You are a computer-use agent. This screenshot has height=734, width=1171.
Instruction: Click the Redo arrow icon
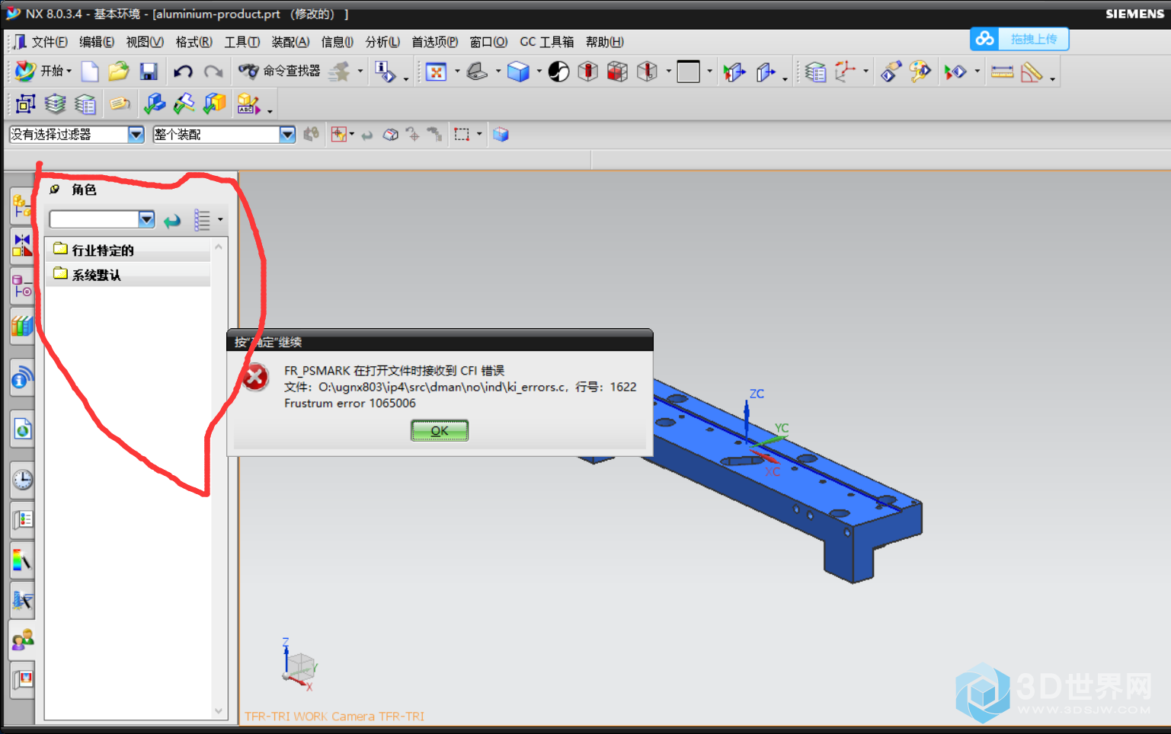point(213,72)
